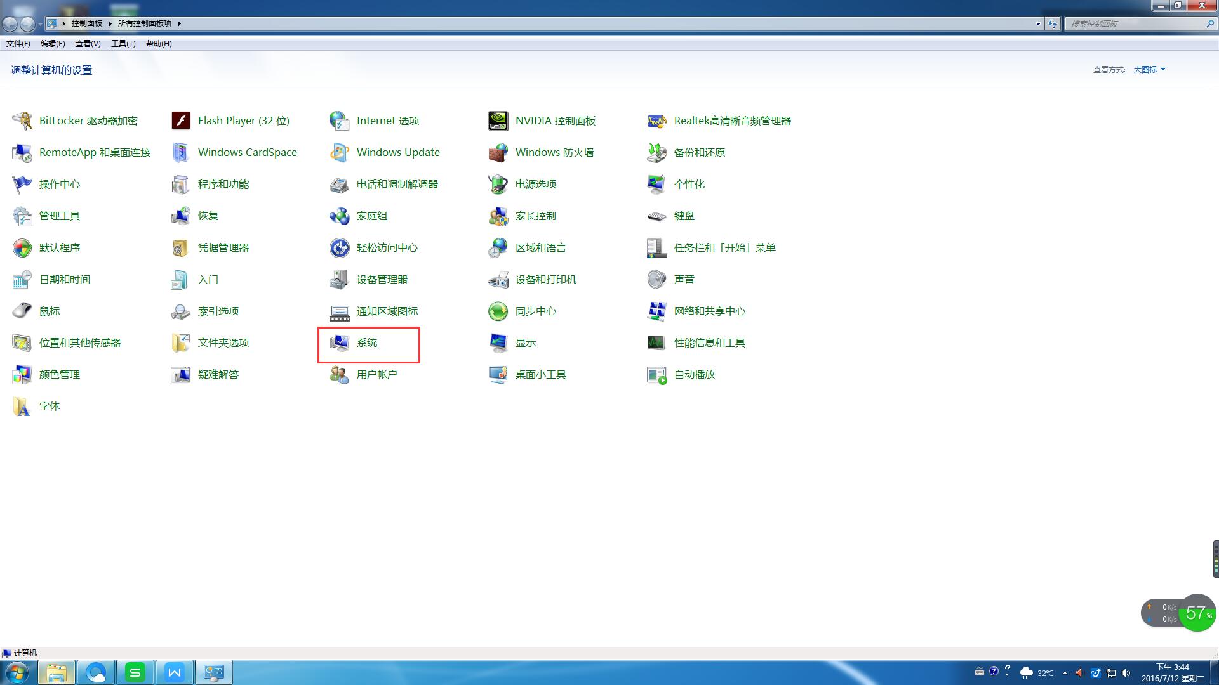Focus the 搜索控制面板 search field
Screen dimensions: 1219x685
click(1140, 23)
